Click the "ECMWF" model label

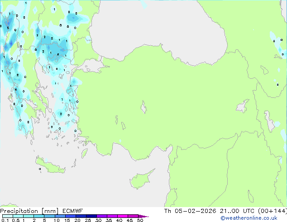73,211
